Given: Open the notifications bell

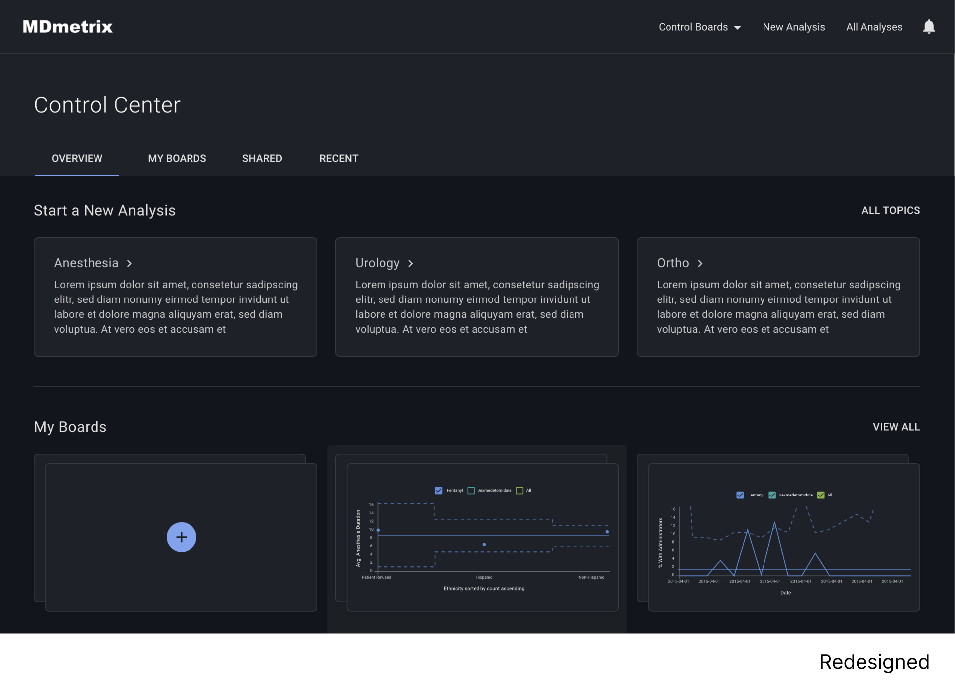Looking at the screenshot, I should pos(929,27).
